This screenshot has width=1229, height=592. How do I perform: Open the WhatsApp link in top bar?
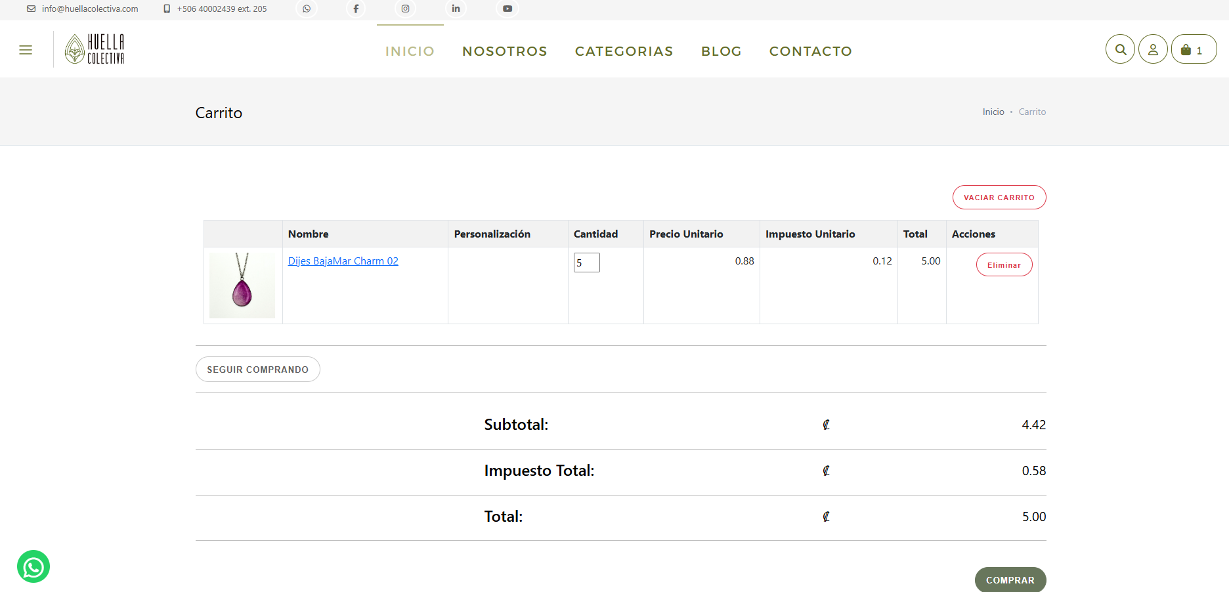[x=307, y=9]
